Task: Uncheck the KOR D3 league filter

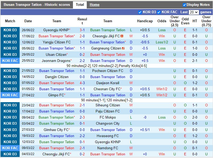Action: point(140,12)
